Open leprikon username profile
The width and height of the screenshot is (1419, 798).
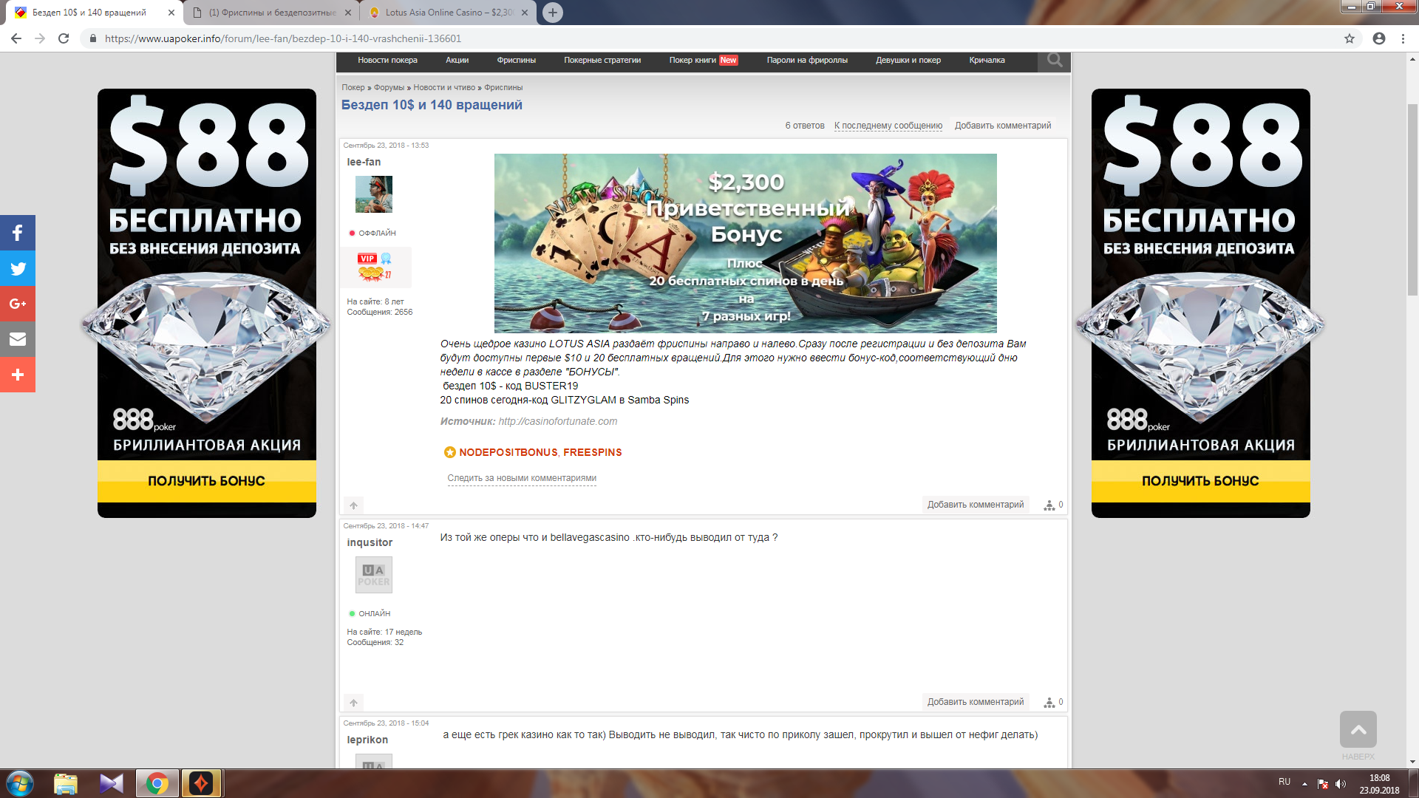pyautogui.click(x=367, y=740)
